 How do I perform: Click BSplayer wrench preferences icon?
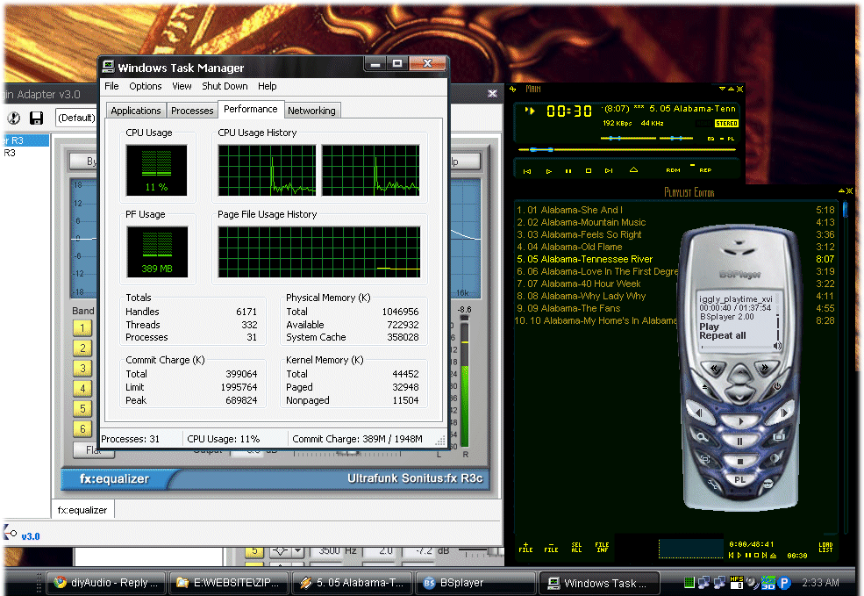tap(712, 484)
